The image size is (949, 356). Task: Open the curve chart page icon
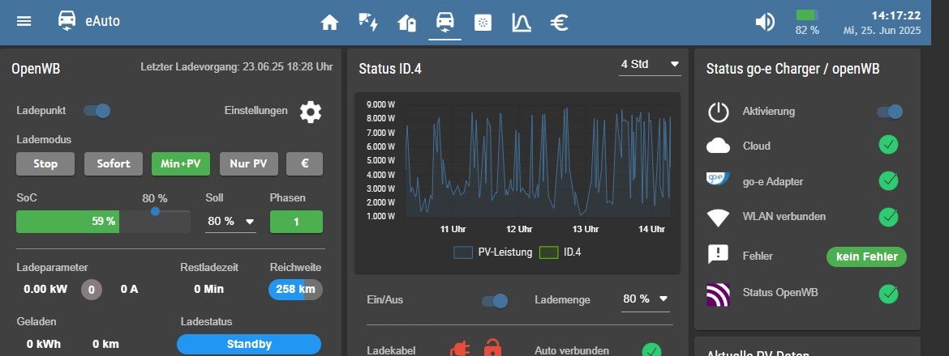click(520, 22)
